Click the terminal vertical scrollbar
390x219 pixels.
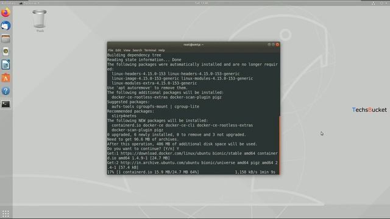[x=279, y=145]
